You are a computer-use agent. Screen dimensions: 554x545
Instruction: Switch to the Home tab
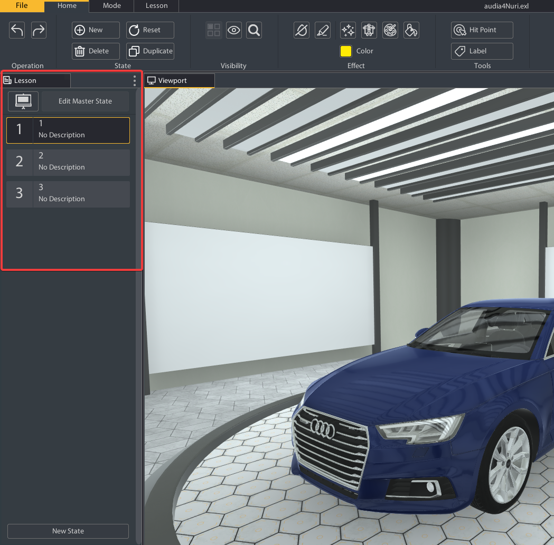(x=67, y=6)
